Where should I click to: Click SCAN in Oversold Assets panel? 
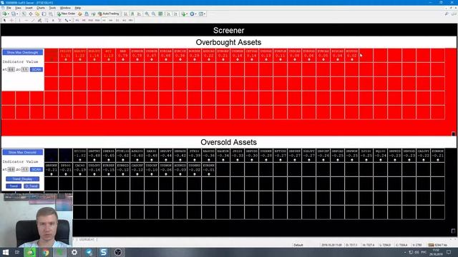36,169
